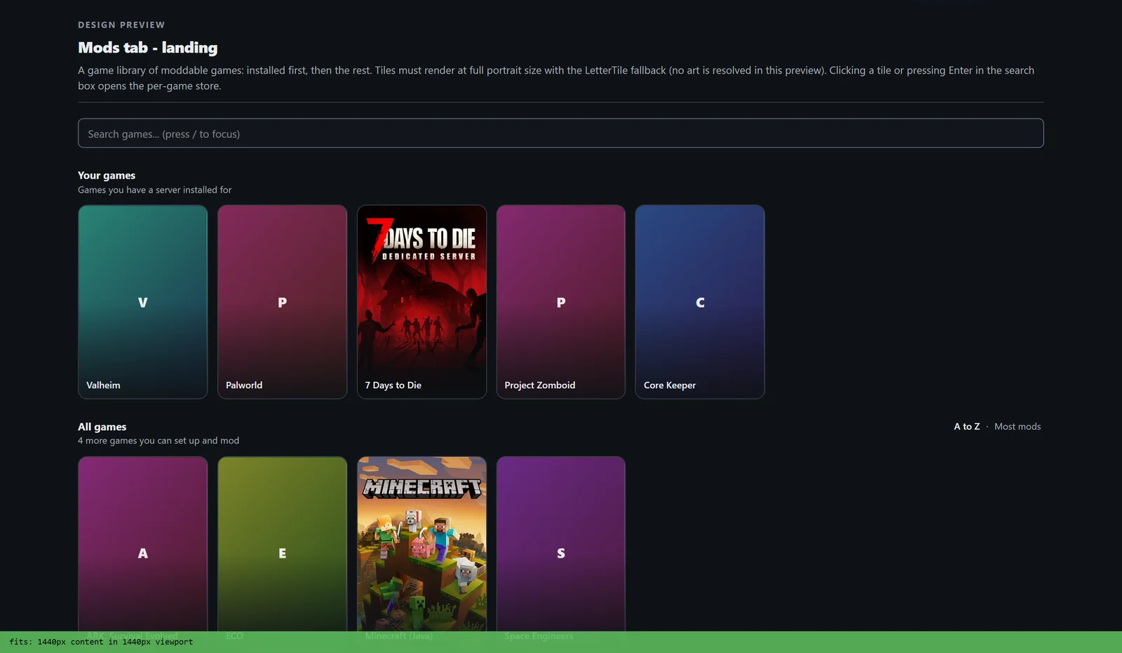Sort all games by Most mods

point(1018,427)
